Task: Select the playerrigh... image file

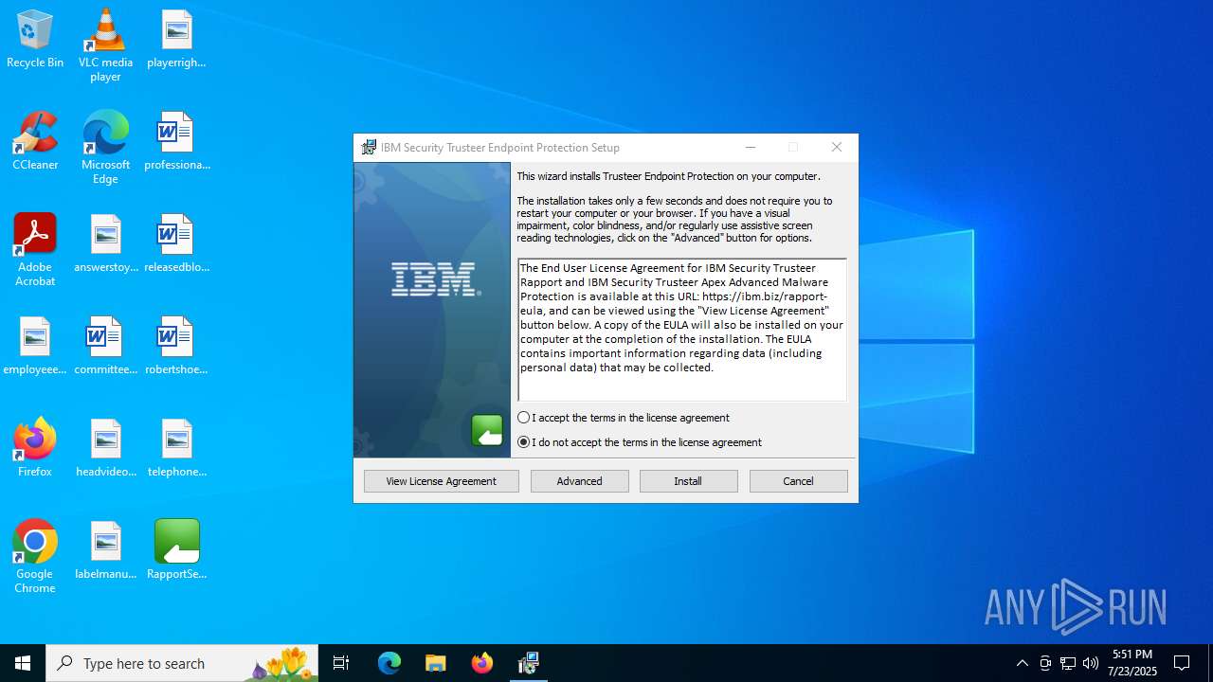Action: click(x=176, y=40)
